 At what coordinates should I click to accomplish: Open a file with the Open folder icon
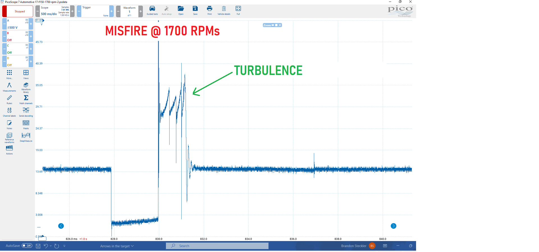181,10
